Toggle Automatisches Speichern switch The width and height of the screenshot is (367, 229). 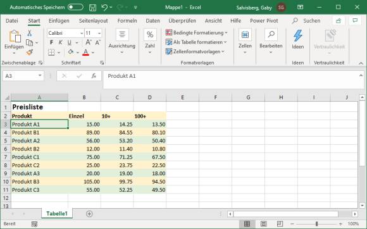pyautogui.click(x=75, y=7)
